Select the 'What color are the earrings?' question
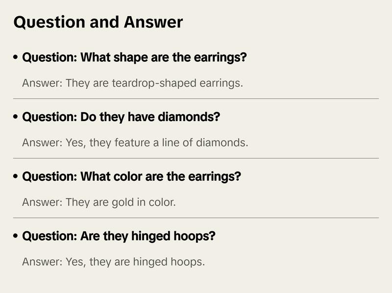 pyautogui.click(x=131, y=176)
